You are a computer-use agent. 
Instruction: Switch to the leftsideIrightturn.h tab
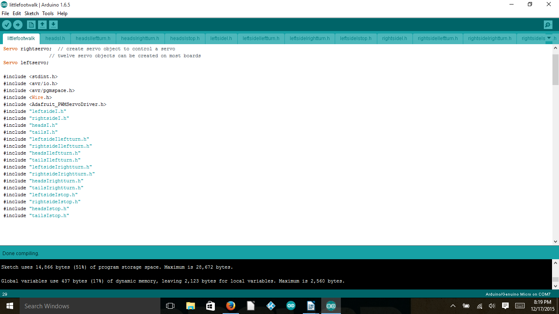click(310, 38)
